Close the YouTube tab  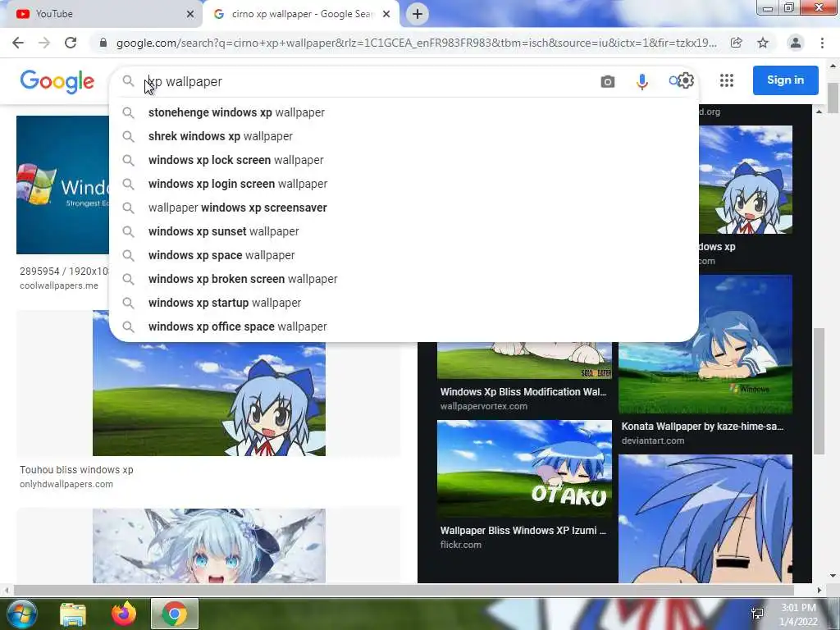(x=190, y=14)
